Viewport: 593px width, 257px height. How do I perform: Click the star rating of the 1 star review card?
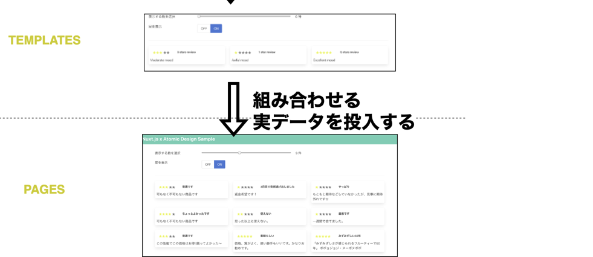click(243, 52)
